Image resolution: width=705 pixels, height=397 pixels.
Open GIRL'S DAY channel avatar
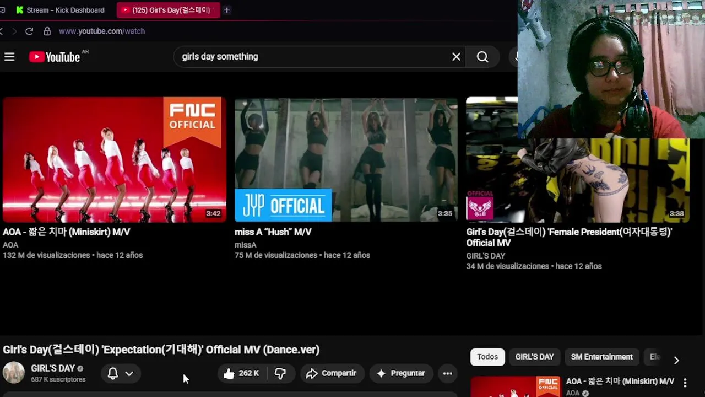(14, 373)
